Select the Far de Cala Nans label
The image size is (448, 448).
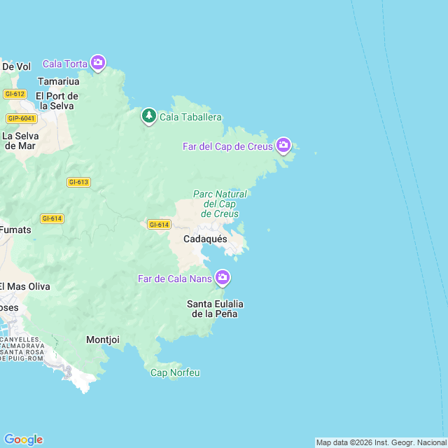pos(175,279)
